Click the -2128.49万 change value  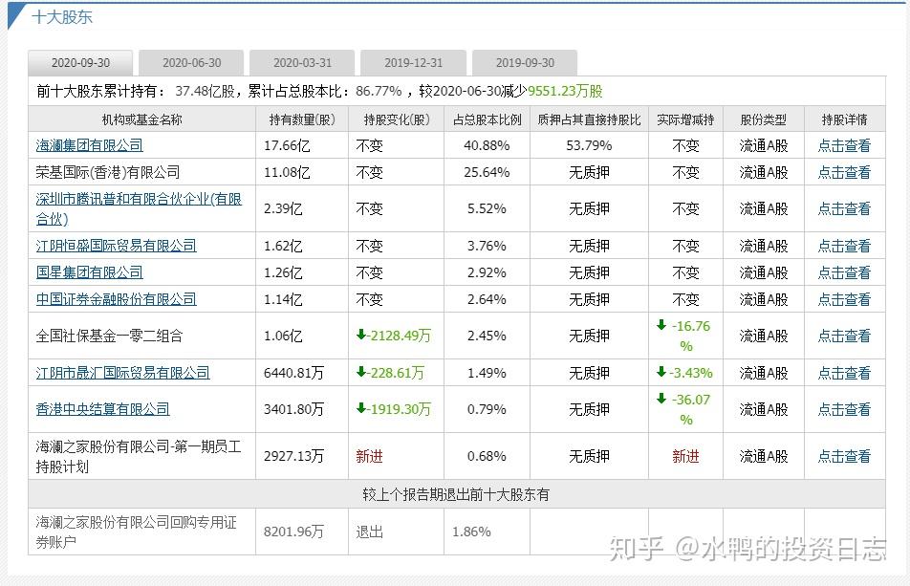394,336
